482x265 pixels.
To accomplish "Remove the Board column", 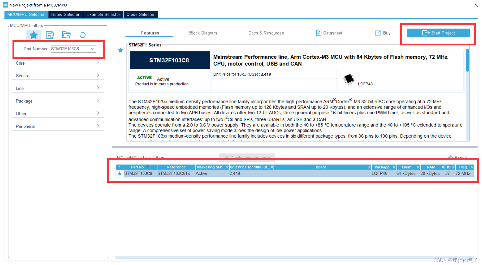I will tap(369, 167).
